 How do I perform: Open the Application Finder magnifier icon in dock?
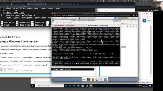point(101,79)
